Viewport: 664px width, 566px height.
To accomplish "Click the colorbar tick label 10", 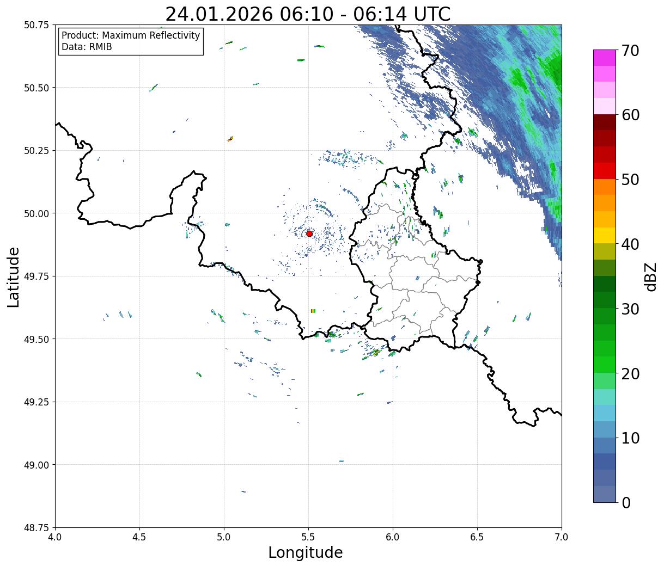I will 630,438.
